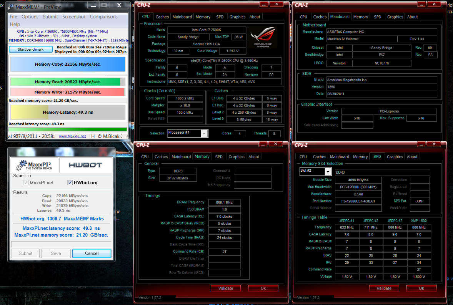Switch to Memory tab in SPD window
This screenshot has width=453, height=305.
(x=360, y=157)
